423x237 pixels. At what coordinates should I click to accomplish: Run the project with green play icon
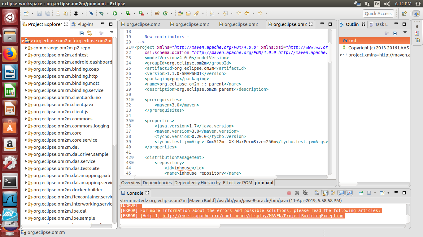click(115, 13)
